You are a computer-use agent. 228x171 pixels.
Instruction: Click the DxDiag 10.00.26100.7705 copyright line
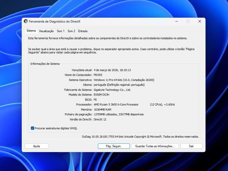140,137
